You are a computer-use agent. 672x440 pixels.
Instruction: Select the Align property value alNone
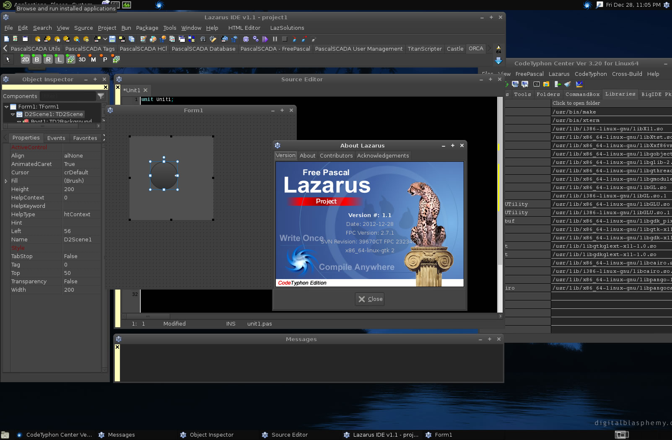click(x=82, y=156)
